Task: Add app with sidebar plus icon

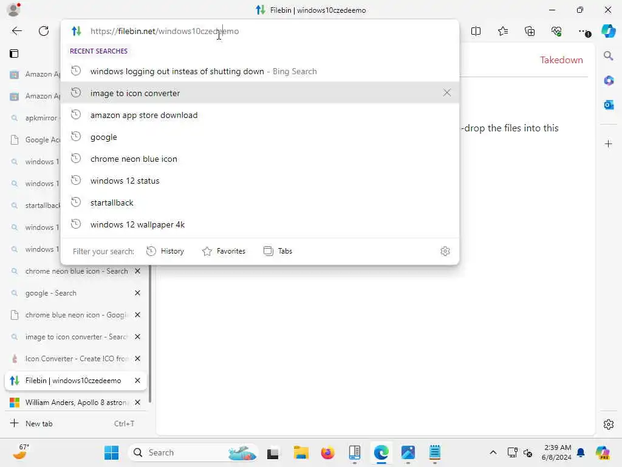Action: click(x=609, y=144)
